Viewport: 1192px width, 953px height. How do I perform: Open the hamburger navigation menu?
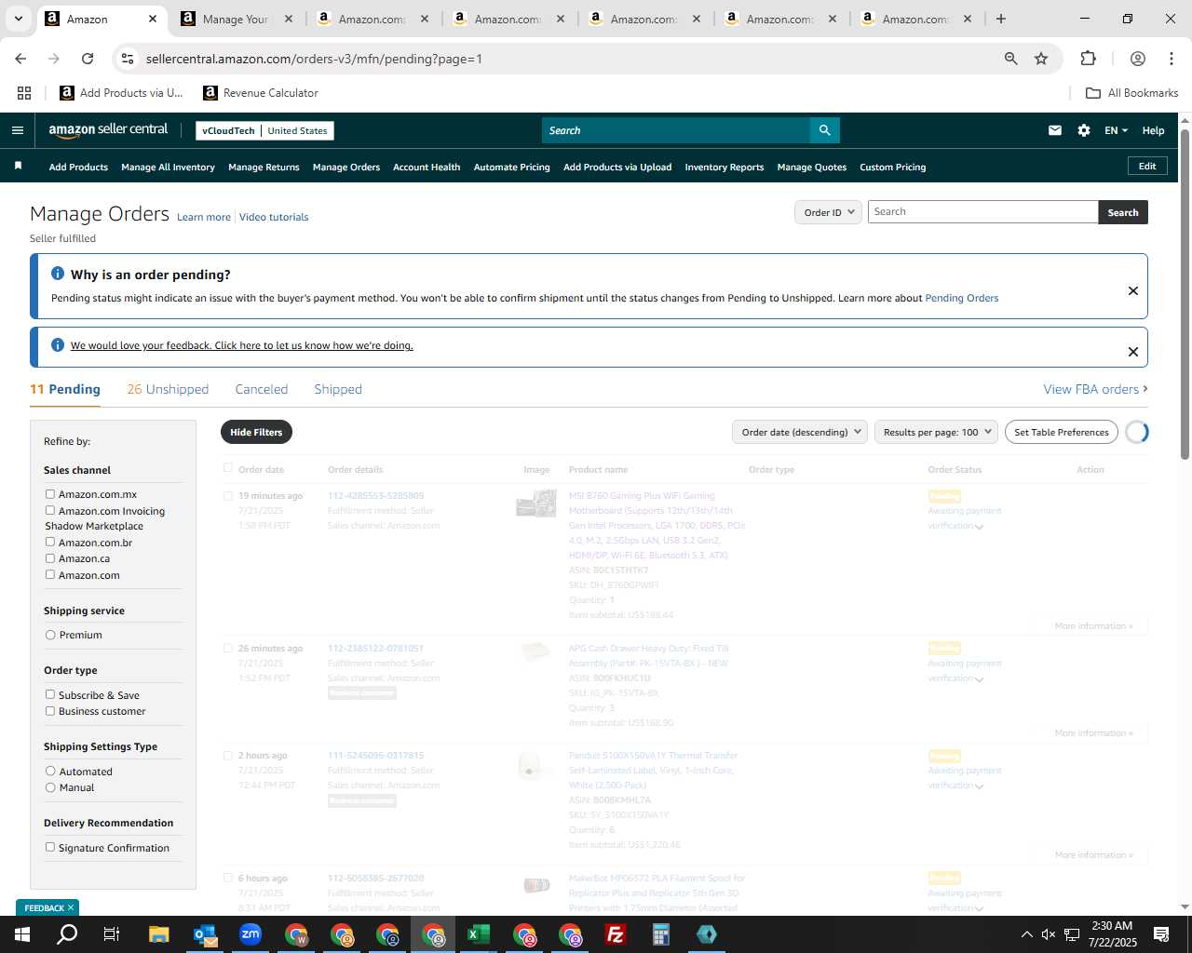point(17,130)
